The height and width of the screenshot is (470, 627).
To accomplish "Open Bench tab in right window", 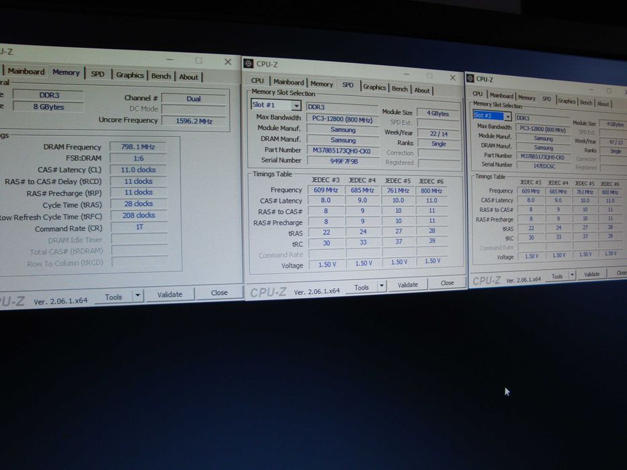I will point(586,102).
